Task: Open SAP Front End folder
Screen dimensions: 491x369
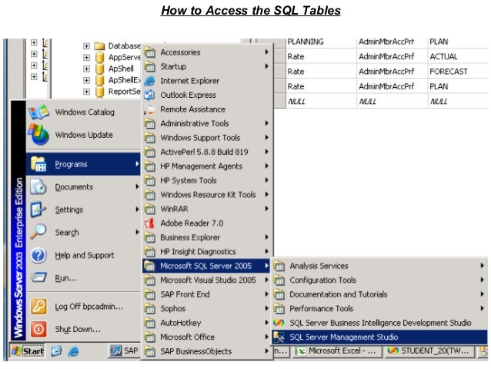Action: [207, 294]
